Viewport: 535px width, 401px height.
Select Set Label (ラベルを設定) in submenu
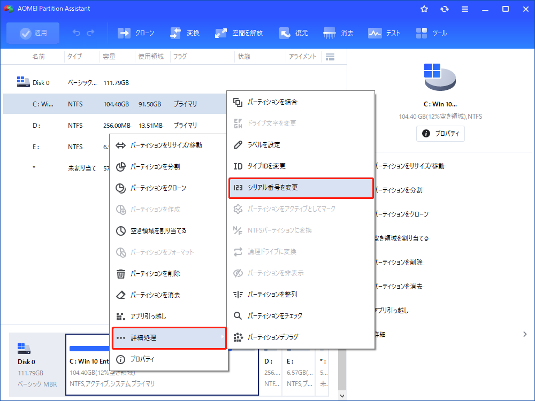tap(301, 144)
